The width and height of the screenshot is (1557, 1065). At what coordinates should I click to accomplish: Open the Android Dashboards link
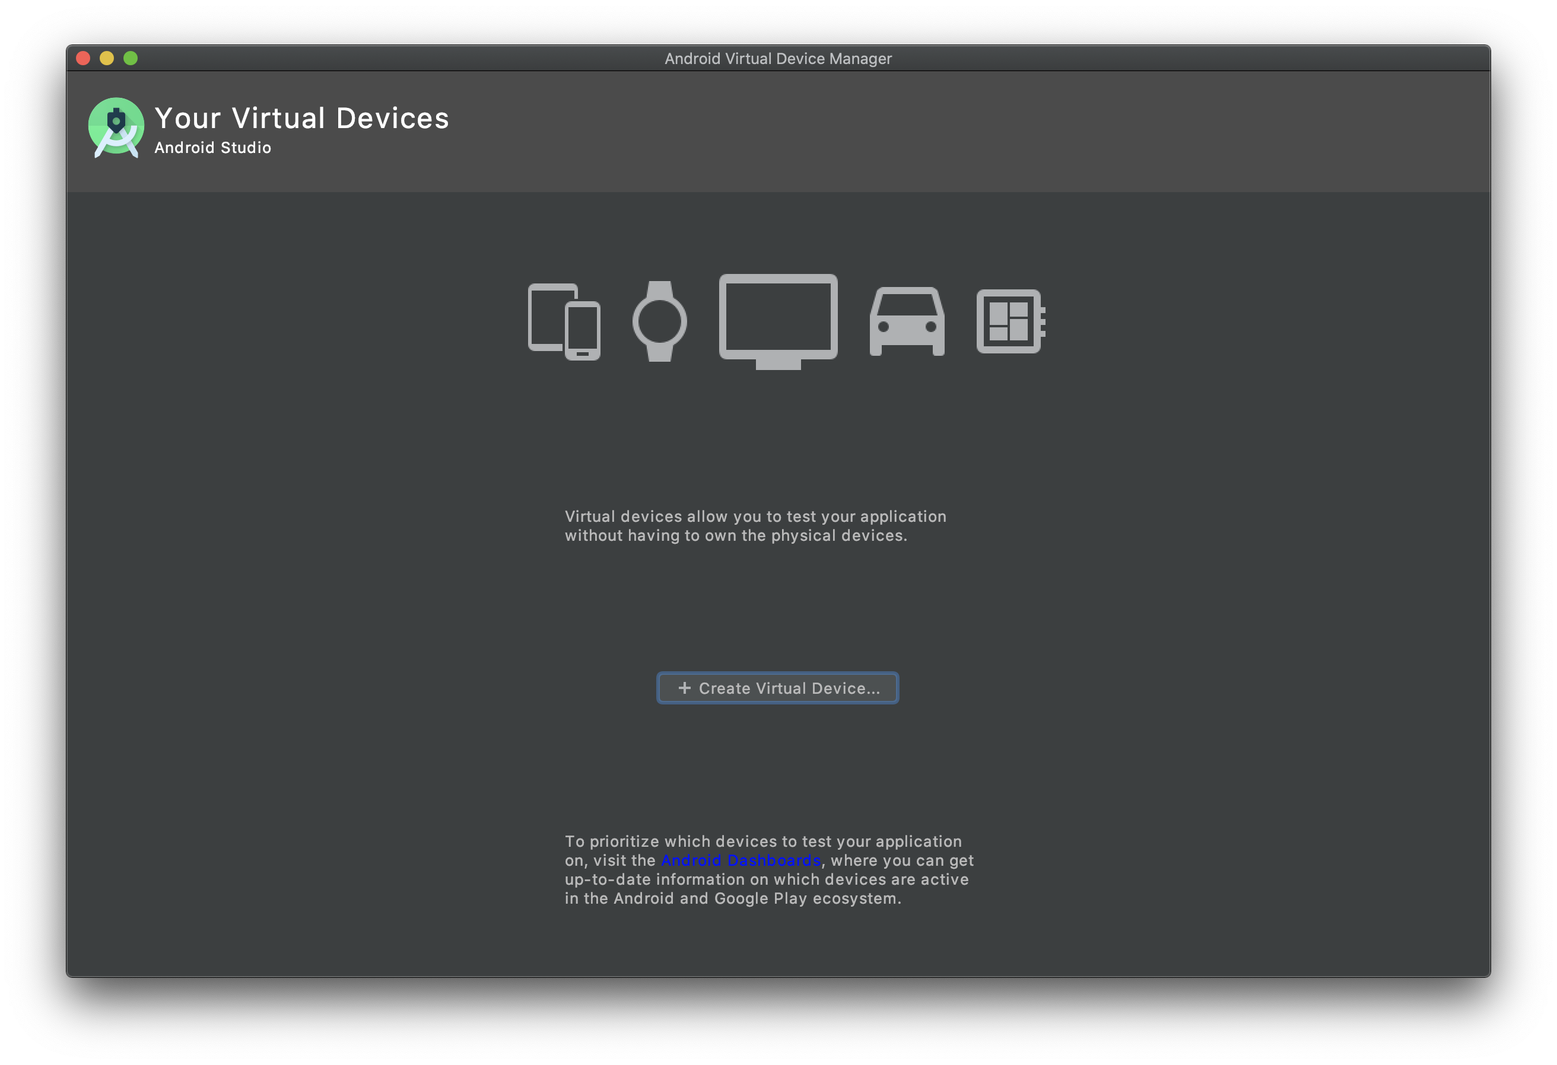click(741, 860)
